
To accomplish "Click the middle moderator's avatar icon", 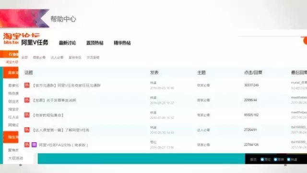I will (275, 160).
